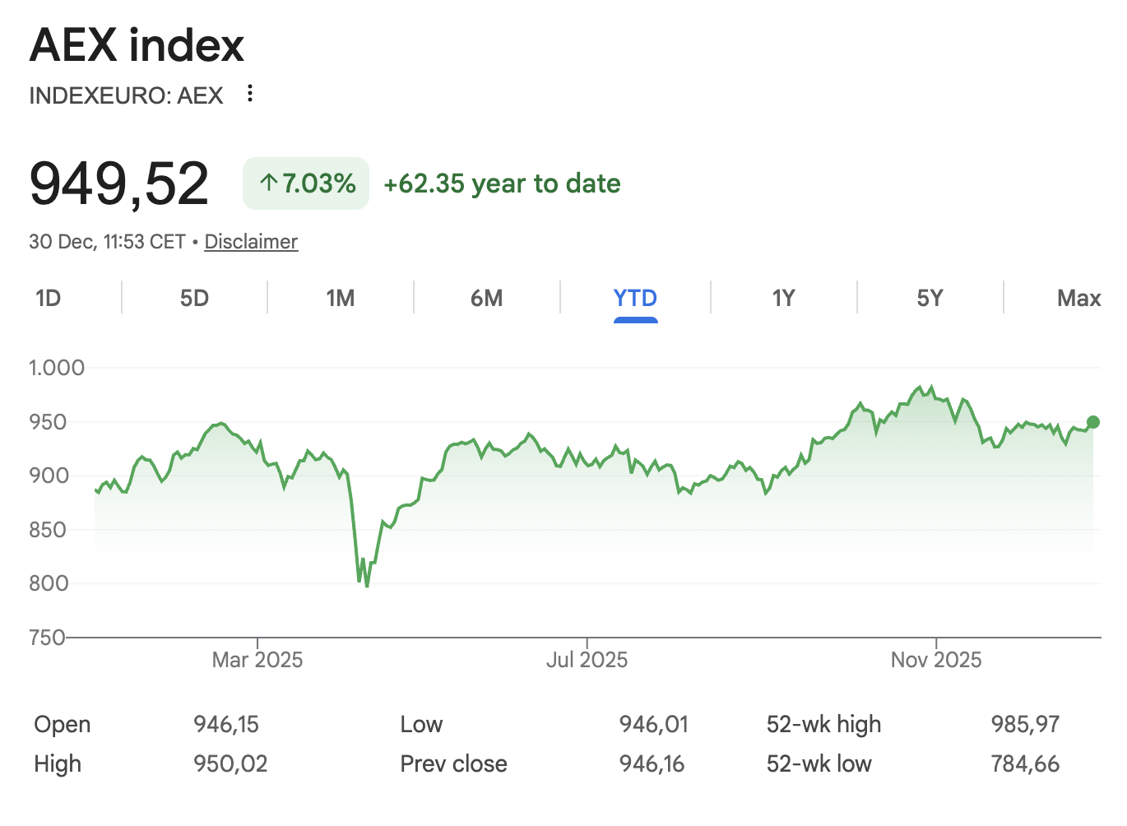This screenshot has height=826, width=1127.
Task: Click the Jul 2025 axis marker
Action: coord(587,659)
